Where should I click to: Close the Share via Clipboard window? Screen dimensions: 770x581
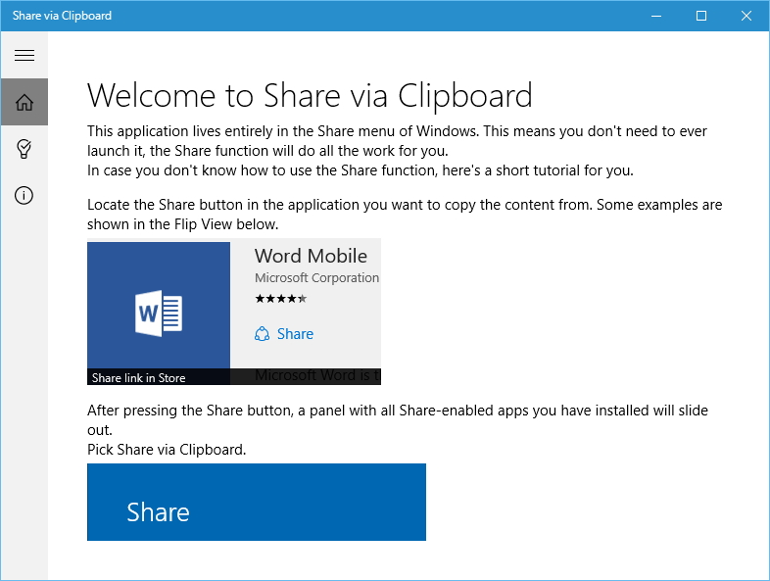click(746, 16)
